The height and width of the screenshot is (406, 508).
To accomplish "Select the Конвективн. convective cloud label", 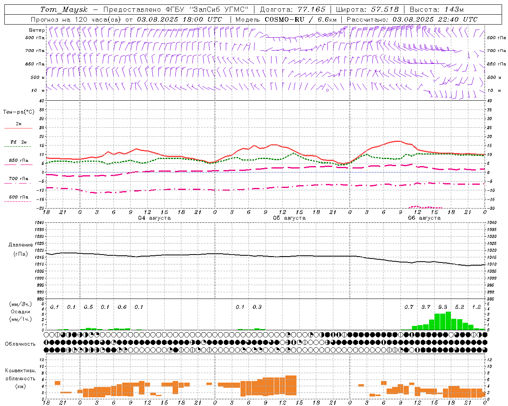I will [21, 371].
